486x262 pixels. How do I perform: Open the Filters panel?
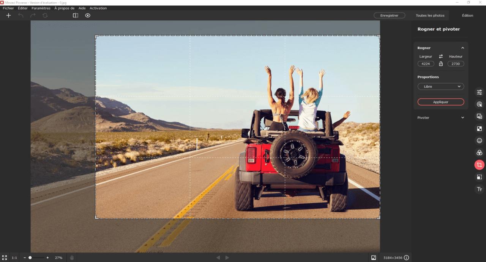(x=479, y=153)
